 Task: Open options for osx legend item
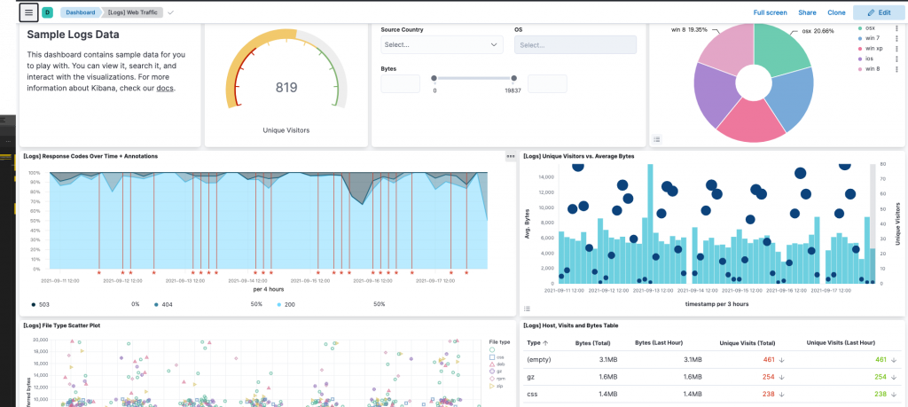pyautogui.click(x=897, y=27)
